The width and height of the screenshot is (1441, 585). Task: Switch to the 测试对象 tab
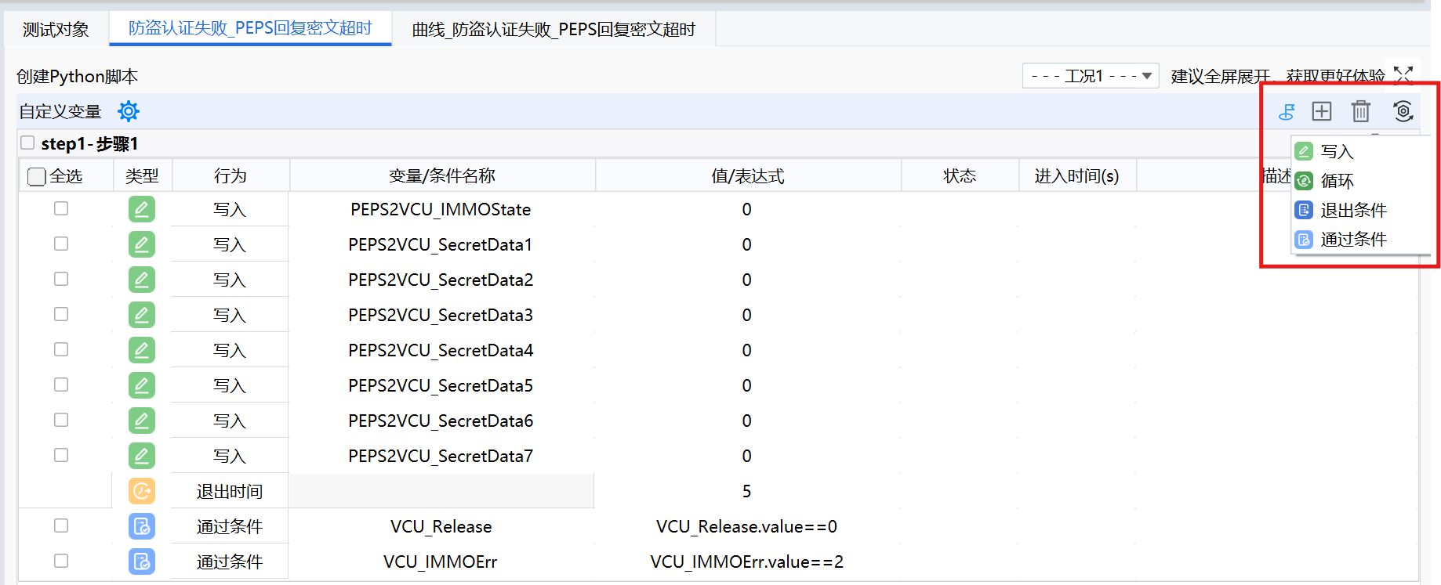click(x=56, y=30)
